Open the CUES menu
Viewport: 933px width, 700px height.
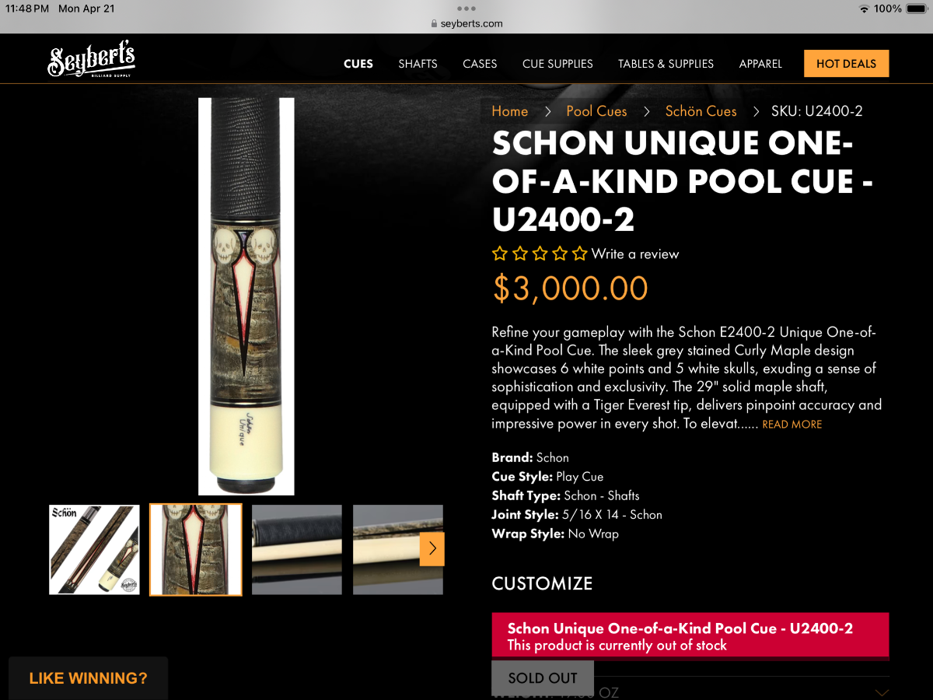coord(358,64)
